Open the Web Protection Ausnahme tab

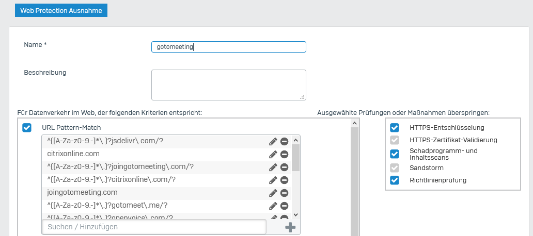(61, 10)
